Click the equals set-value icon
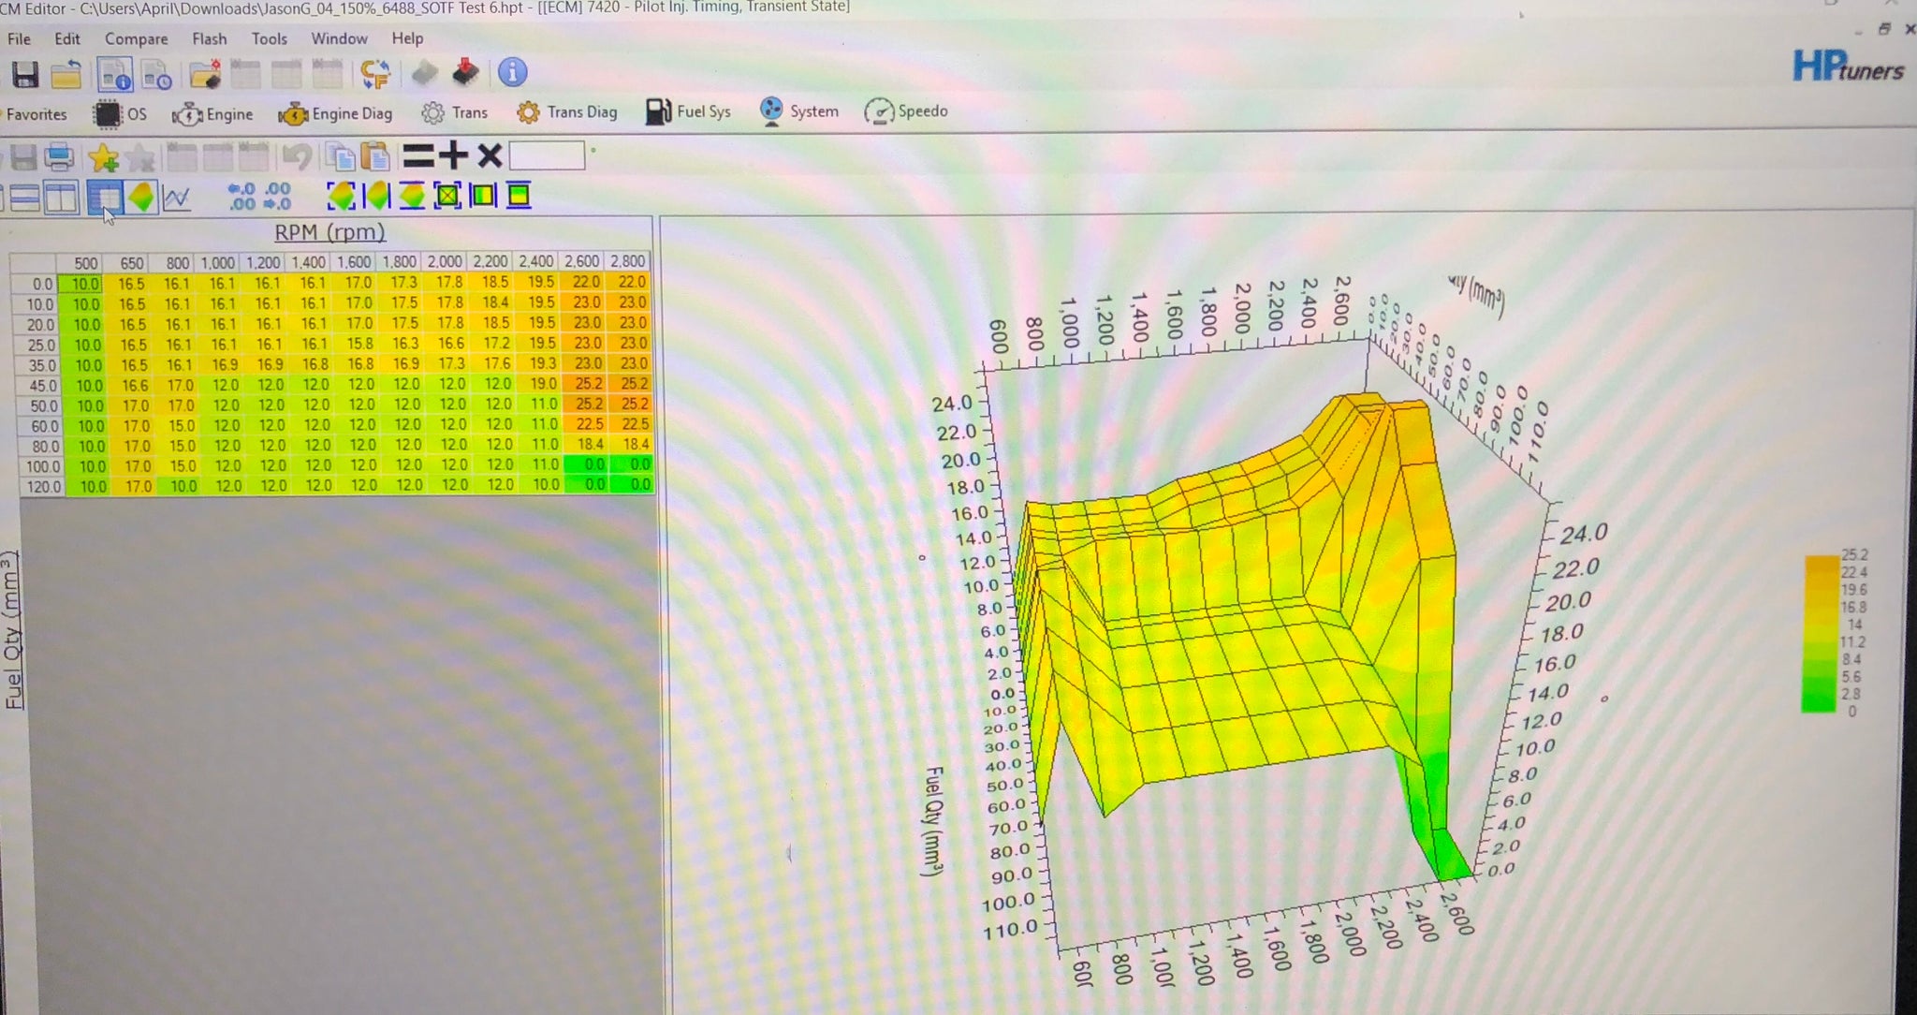Screen dimensions: 1917x1015 coord(417,155)
